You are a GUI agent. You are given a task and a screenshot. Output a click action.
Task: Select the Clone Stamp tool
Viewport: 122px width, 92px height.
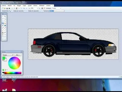tap(3, 32)
